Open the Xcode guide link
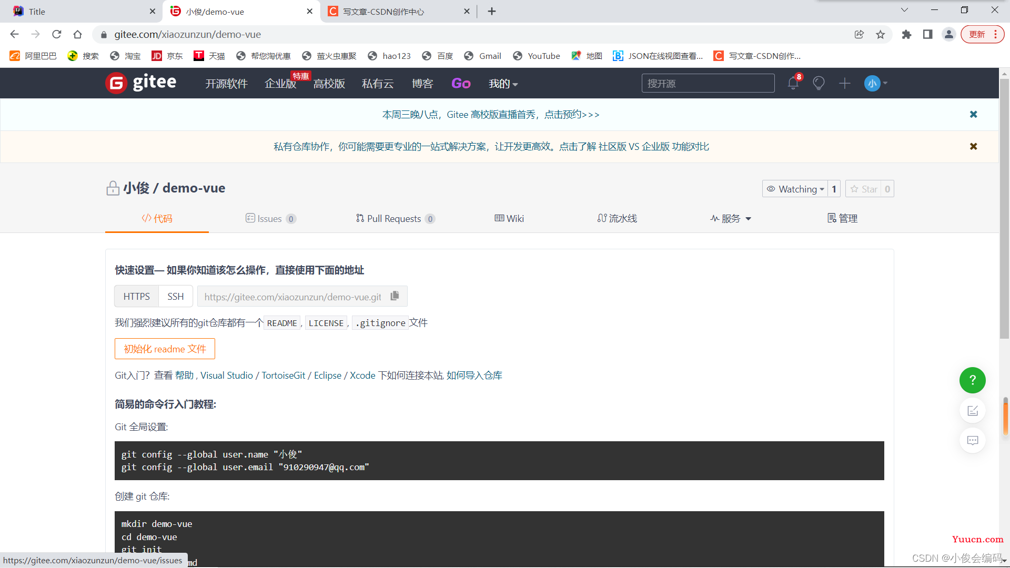Viewport: 1010px width, 568px height. (x=362, y=375)
